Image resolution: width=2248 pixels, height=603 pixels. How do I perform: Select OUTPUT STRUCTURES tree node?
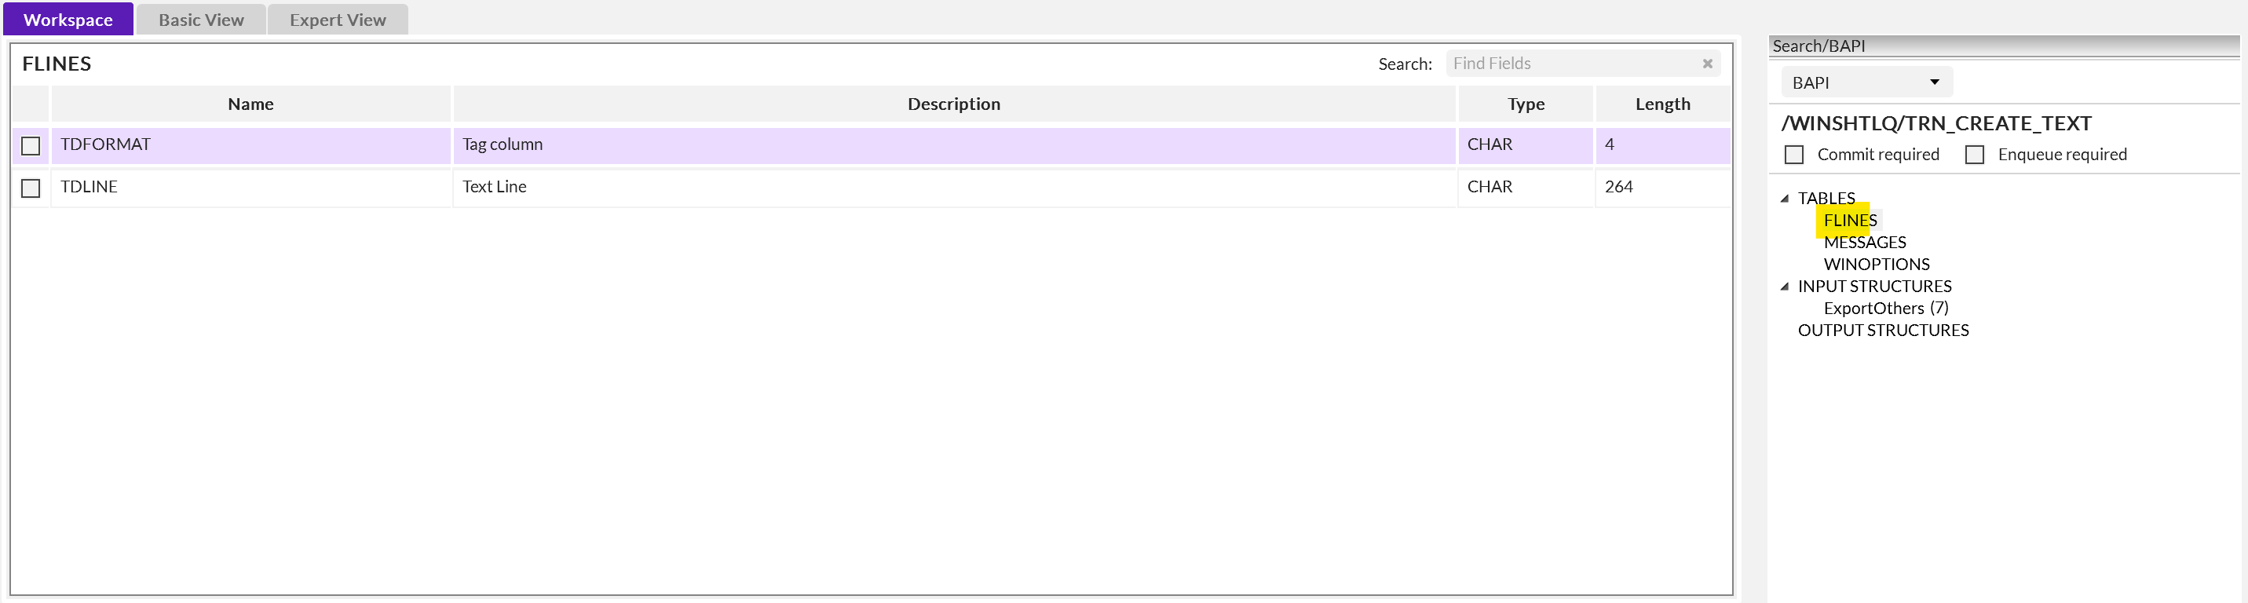[x=1883, y=330]
